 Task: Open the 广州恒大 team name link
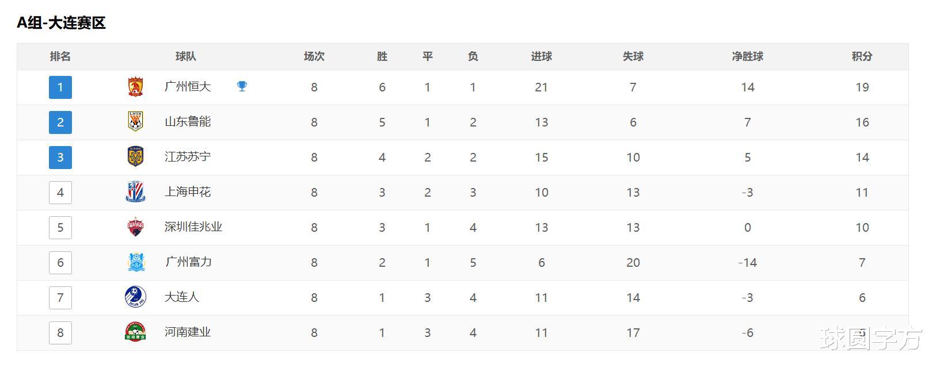(x=188, y=87)
